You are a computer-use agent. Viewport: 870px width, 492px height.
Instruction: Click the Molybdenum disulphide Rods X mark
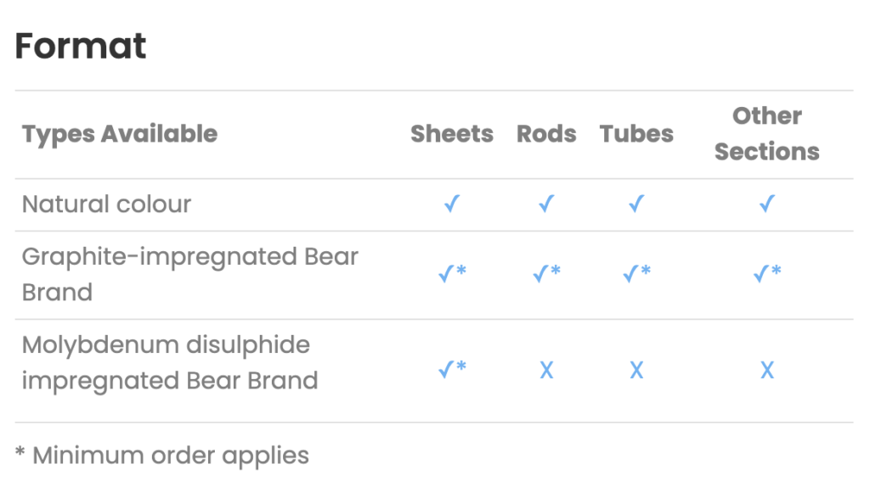(x=546, y=370)
